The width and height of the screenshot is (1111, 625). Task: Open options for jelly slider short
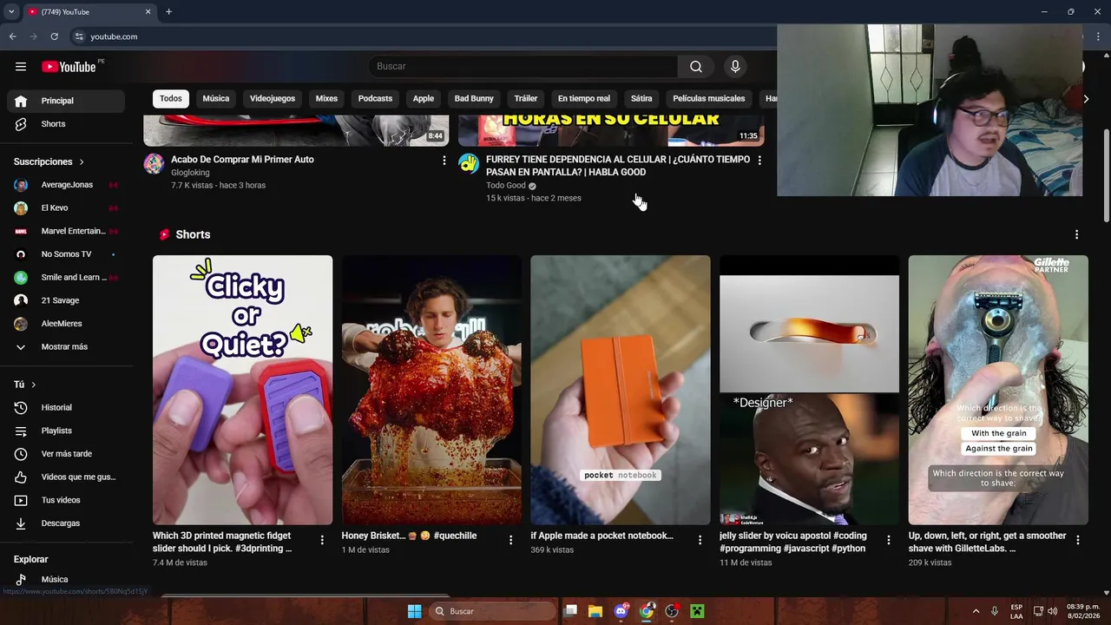click(x=888, y=540)
